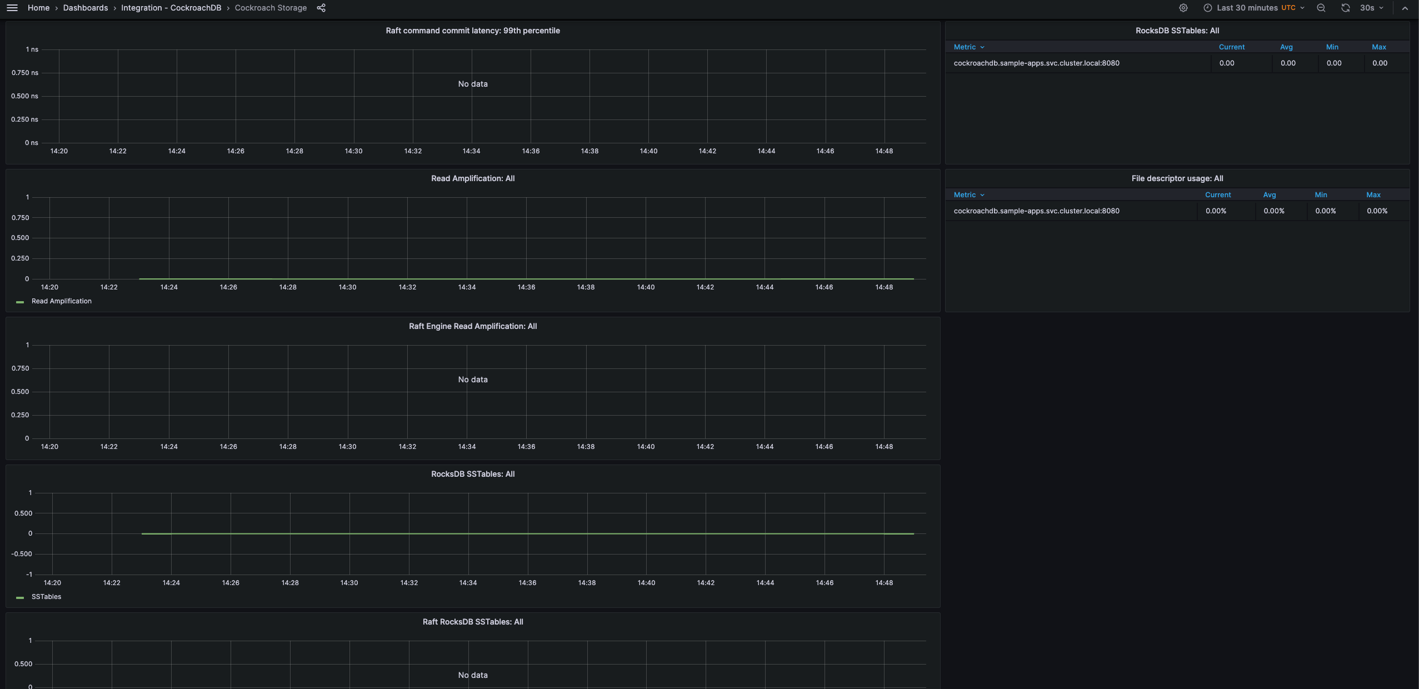The width and height of the screenshot is (1419, 689).
Task: Toggle the SSTables series in the legend
Action: [x=46, y=596]
